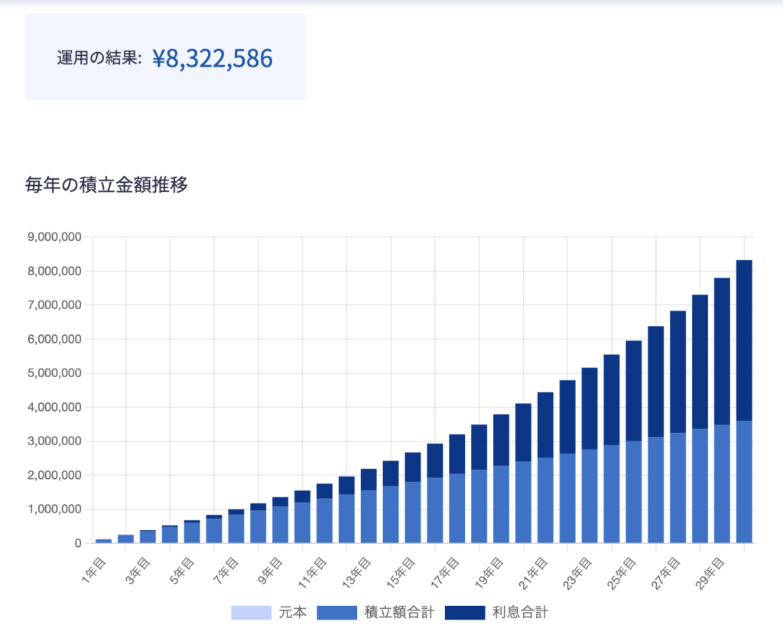The image size is (783, 638).
Task: Click the 運用の結果 label
Action: click(99, 59)
